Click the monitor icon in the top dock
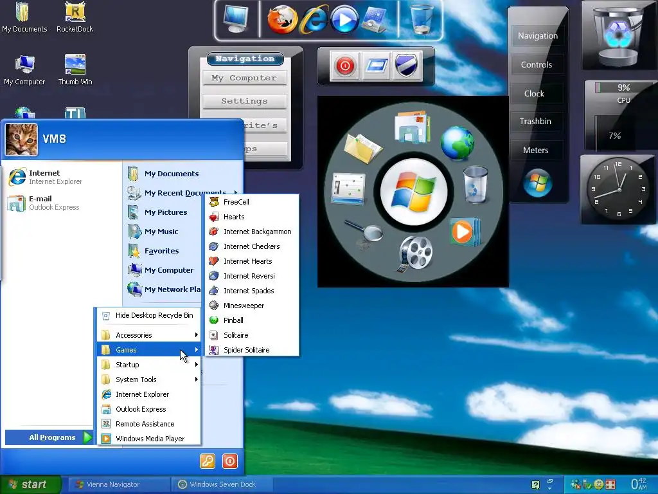658x494 pixels. pos(235,19)
